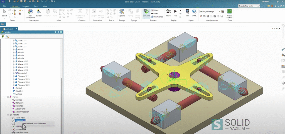Image resolution: width=285 pixels, height=134 pixels.
Task: Open the File menu
Action: (x=4, y=6)
